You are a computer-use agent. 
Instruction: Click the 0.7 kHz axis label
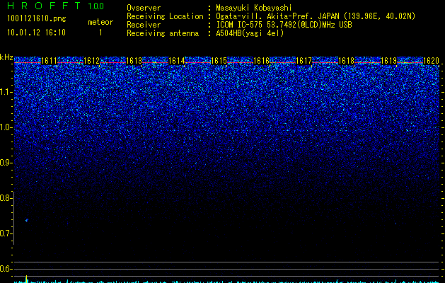(5, 233)
